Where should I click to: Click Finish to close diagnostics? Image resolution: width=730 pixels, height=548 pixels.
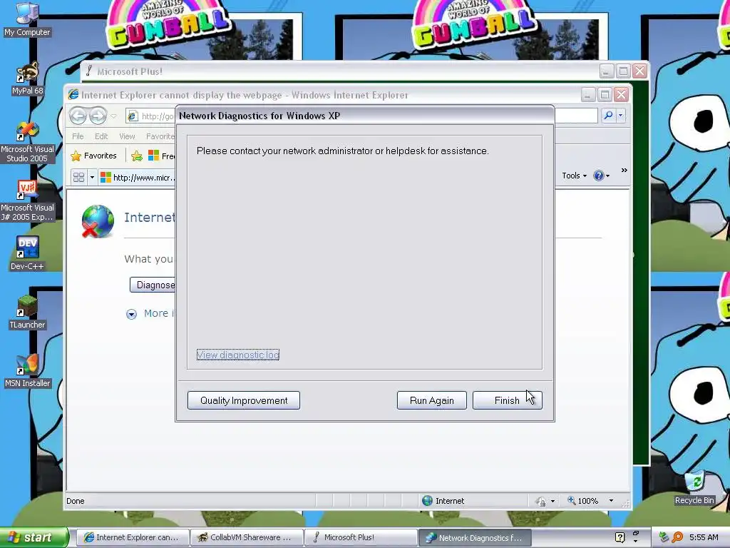click(x=507, y=400)
